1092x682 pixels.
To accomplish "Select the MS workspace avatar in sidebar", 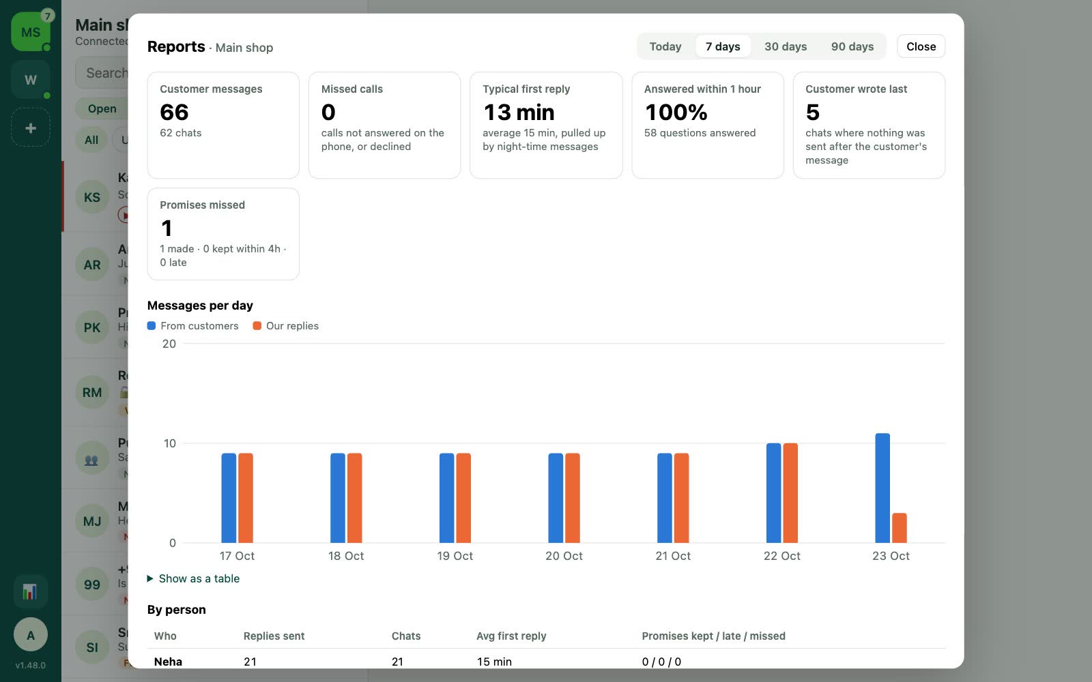I will 31,31.
